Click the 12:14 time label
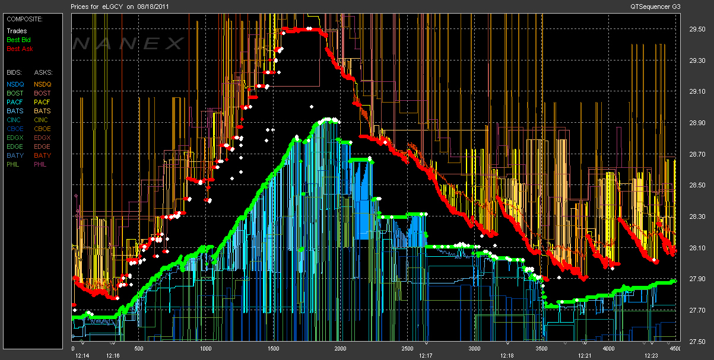The height and width of the screenshot is (360, 714). (81, 355)
